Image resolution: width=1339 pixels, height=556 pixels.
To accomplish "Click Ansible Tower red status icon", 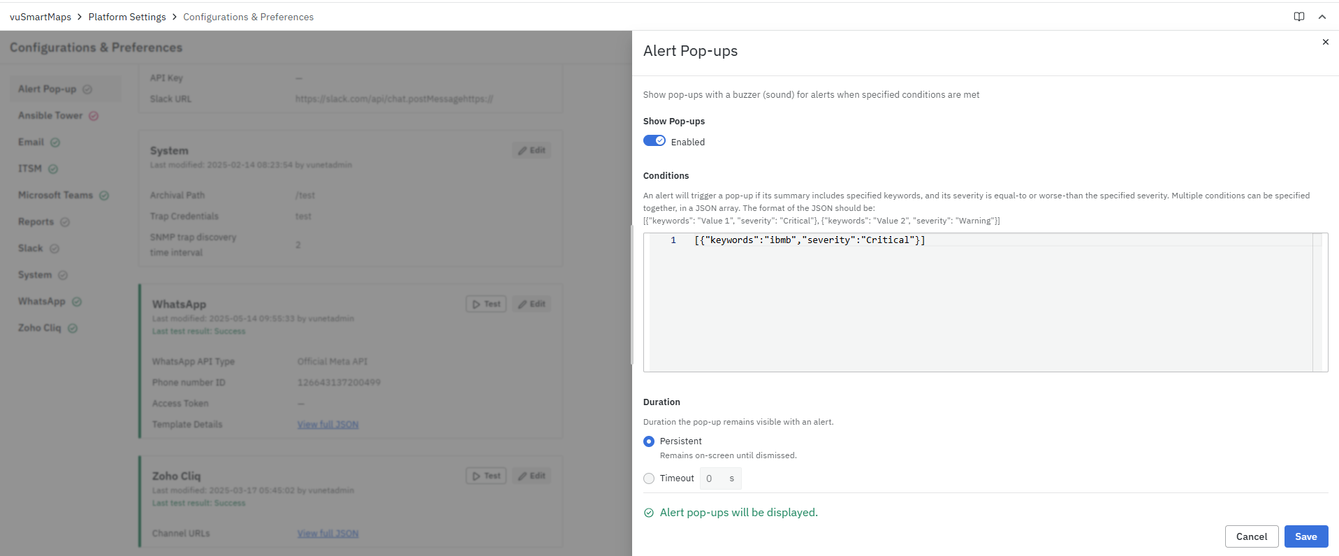I will coord(94,116).
